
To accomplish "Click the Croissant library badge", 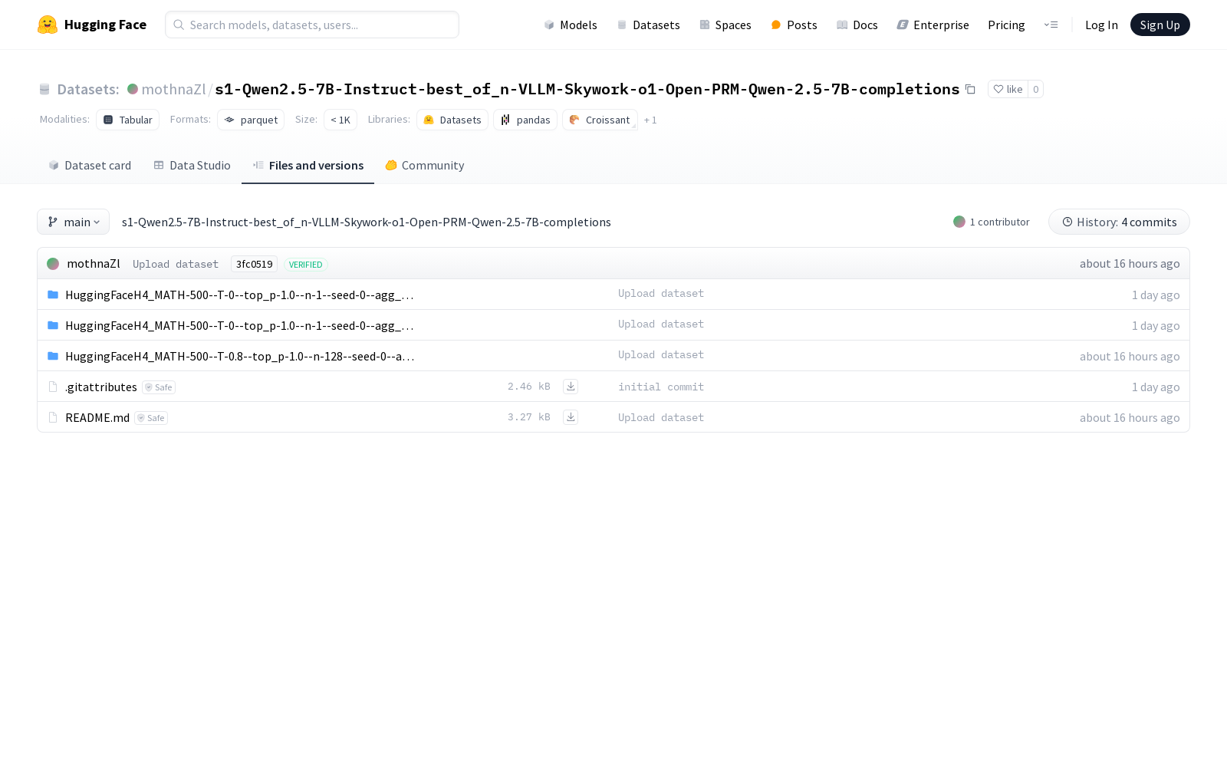I will (600, 120).
